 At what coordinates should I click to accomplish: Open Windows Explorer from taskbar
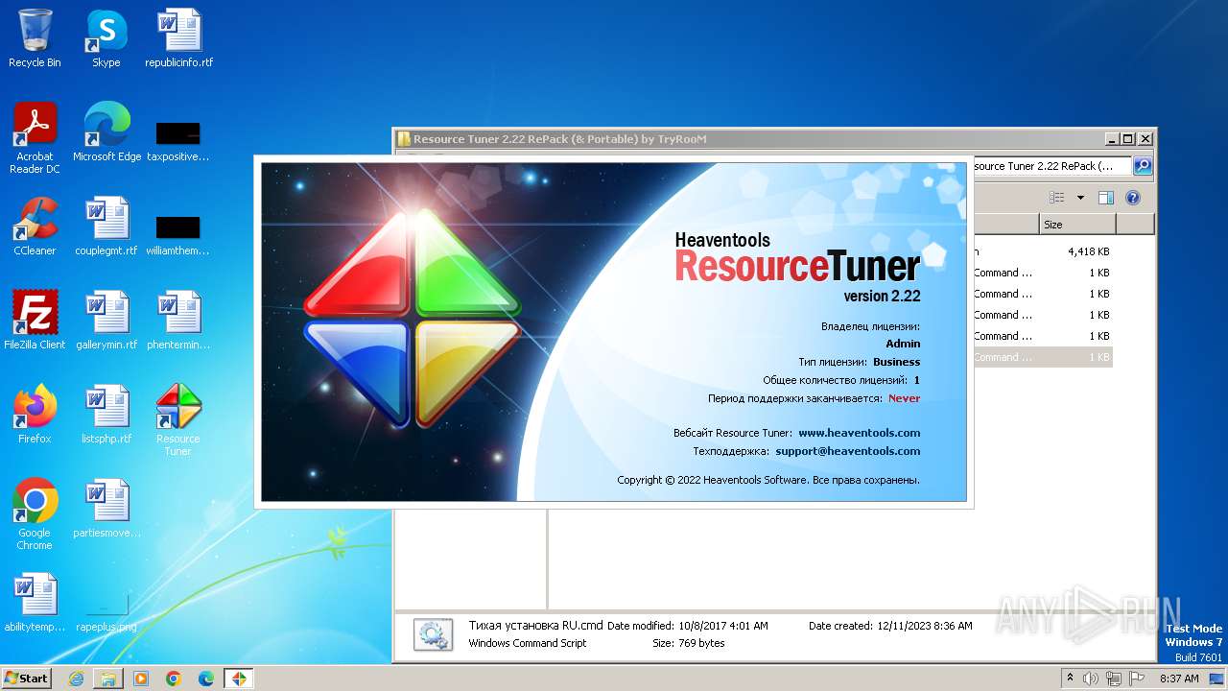(x=108, y=679)
